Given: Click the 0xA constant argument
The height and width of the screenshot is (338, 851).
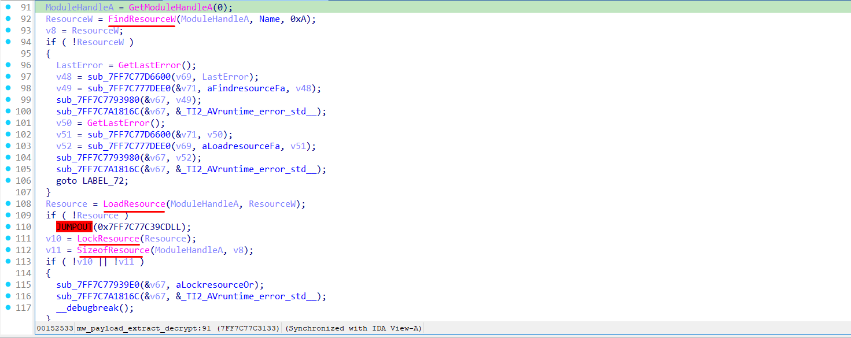Looking at the screenshot, I should (298, 19).
